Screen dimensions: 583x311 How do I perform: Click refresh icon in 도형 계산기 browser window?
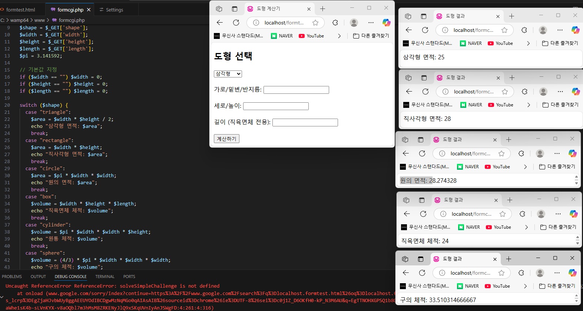[236, 23]
